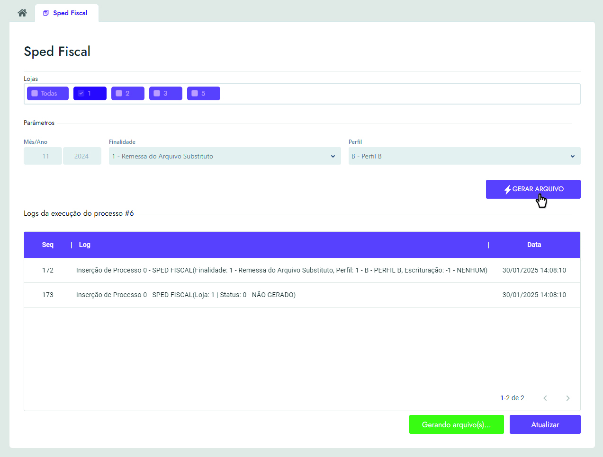This screenshot has height=457, width=603.
Task: Select store 3 checkbox
Action: 157,93
